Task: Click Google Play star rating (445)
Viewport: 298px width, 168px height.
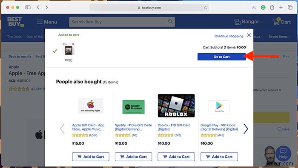Action: click(212, 135)
